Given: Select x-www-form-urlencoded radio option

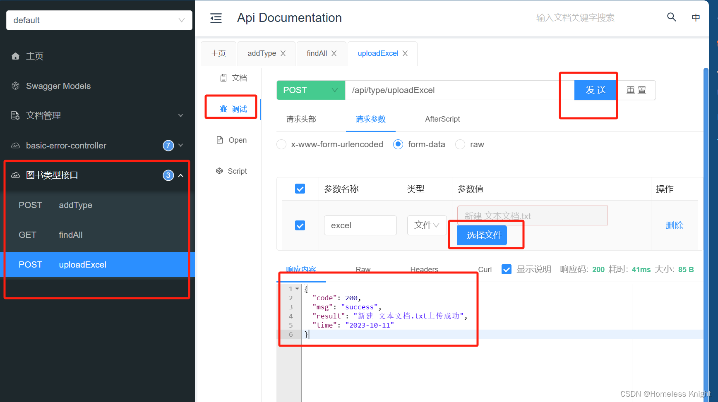Looking at the screenshot, I should point(281,144).
